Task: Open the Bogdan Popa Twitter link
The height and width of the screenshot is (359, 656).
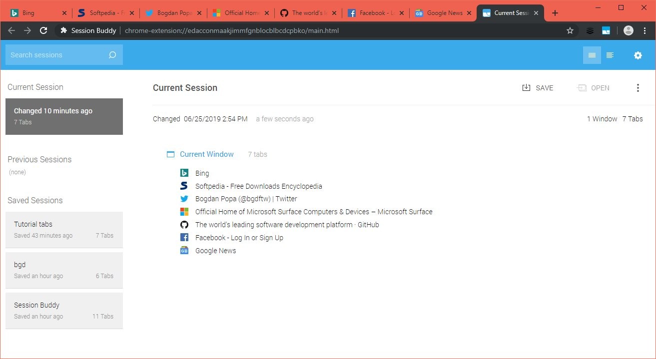Action: click(x=246, y=199)
